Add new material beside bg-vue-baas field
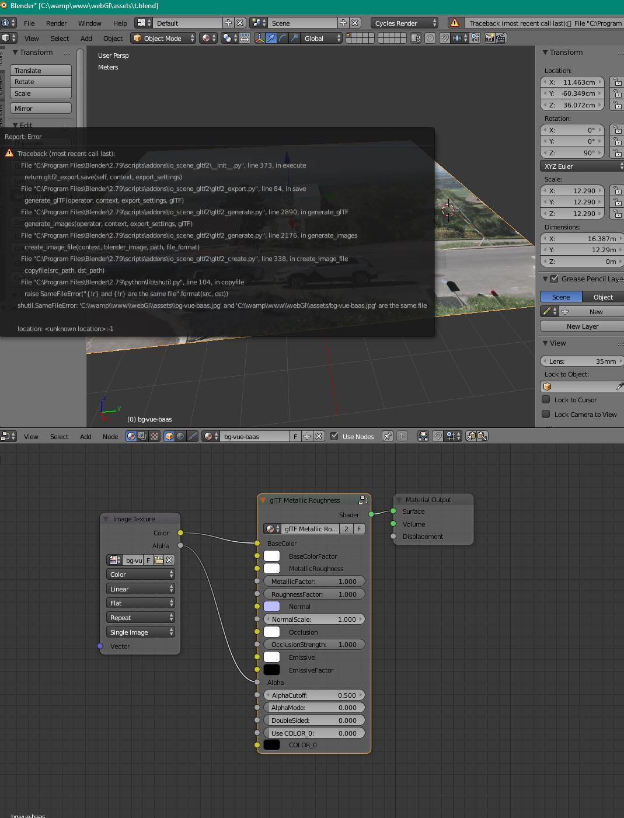 tap(307, 436)
